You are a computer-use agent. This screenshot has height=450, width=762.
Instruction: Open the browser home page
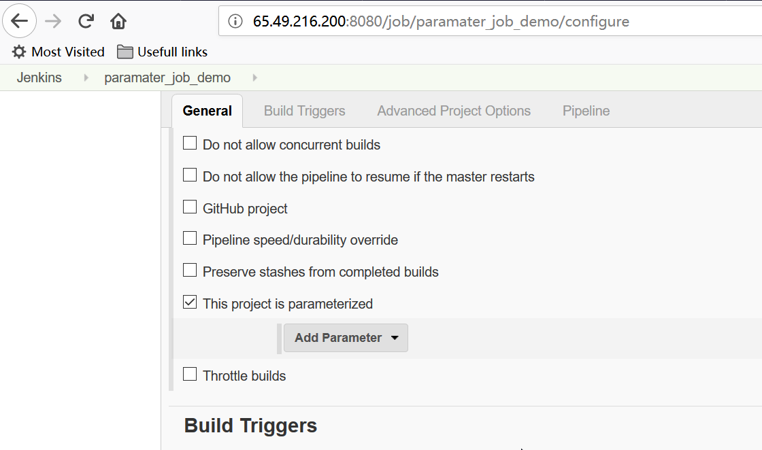[118, 20]
